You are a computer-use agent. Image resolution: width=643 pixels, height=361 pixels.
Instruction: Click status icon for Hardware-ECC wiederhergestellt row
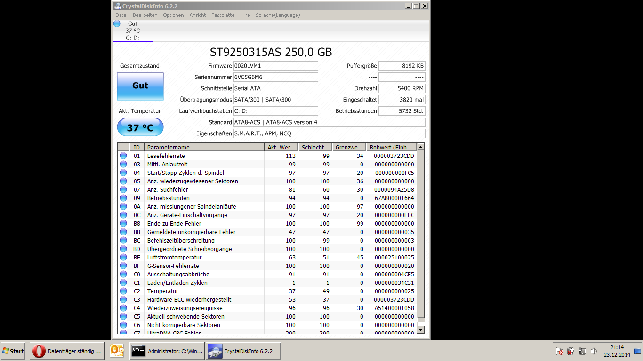123,299
